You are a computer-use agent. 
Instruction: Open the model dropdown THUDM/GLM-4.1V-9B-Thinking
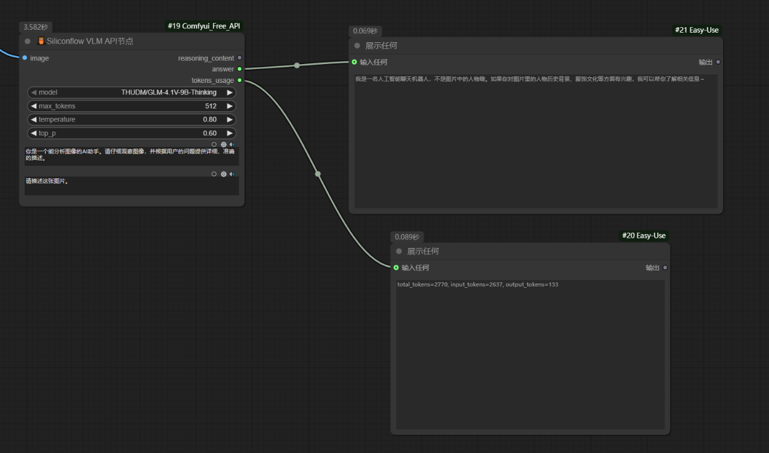point(132,93)
